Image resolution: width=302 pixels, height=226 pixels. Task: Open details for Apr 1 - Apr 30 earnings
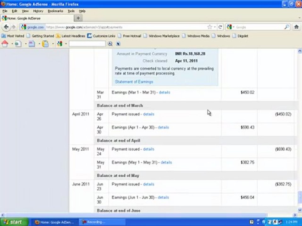point(163,127)
